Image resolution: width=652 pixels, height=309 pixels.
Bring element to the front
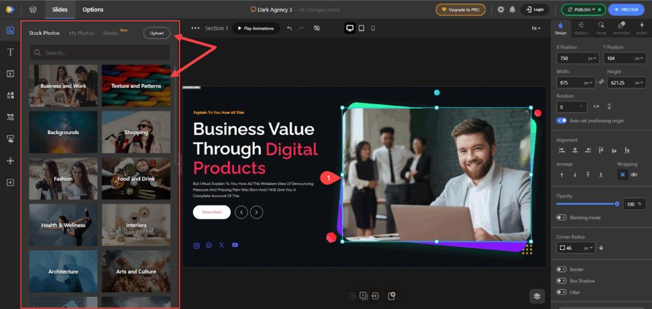[x=588, y=175]
